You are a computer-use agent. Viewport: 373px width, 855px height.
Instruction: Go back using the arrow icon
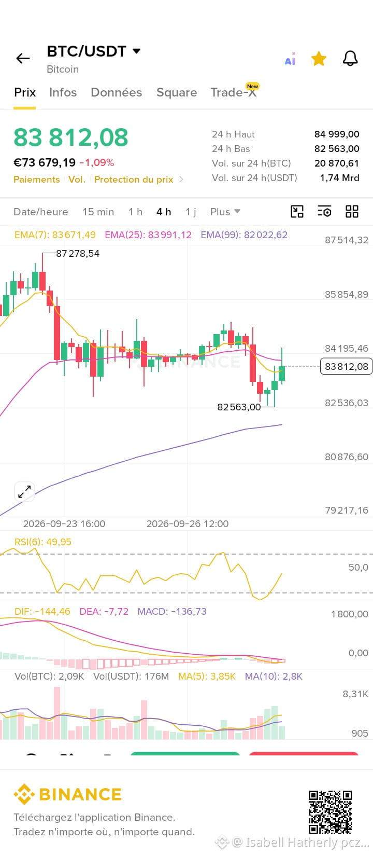click(23, 59)
